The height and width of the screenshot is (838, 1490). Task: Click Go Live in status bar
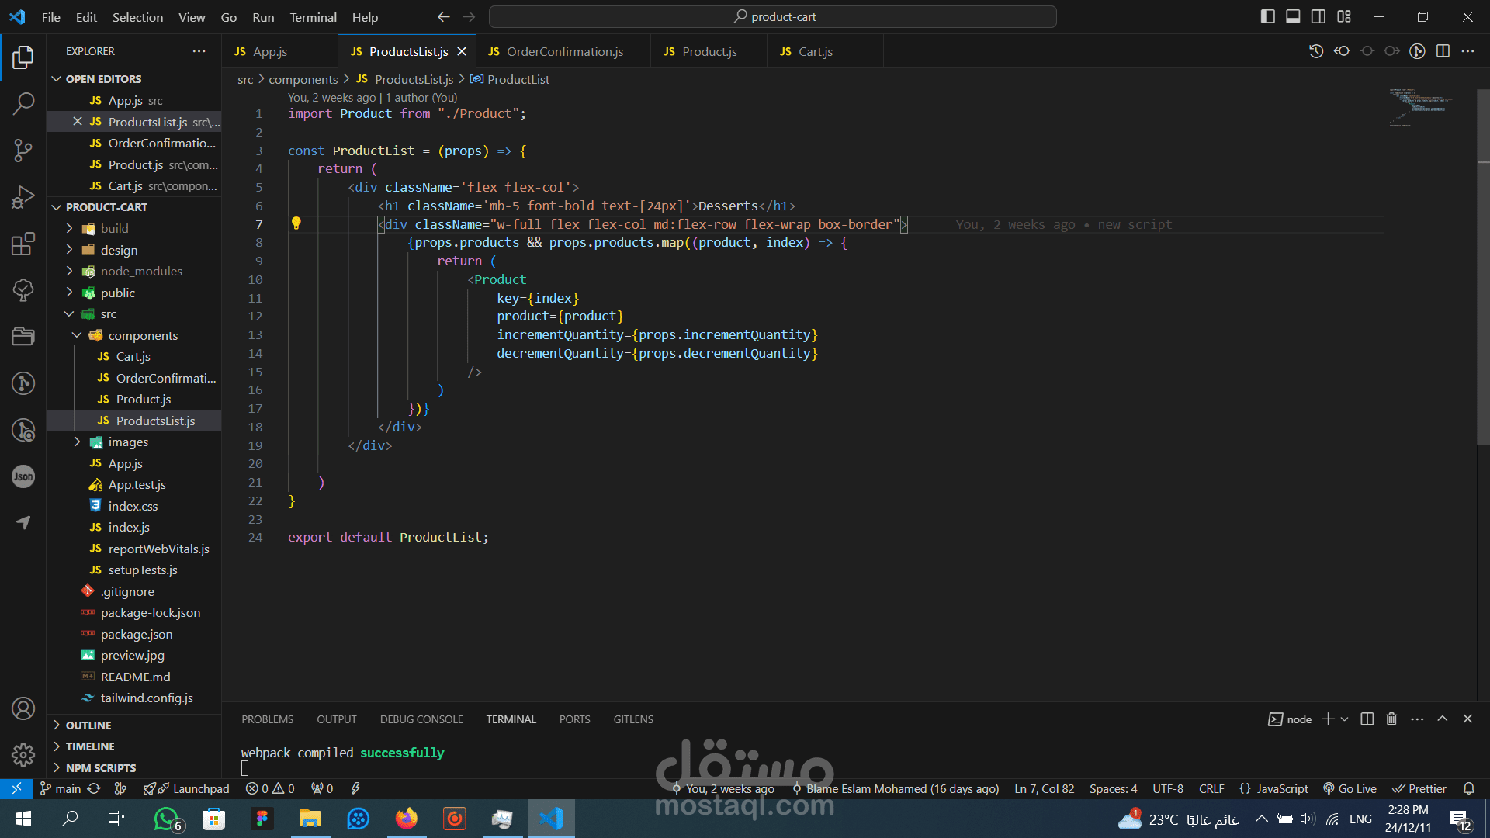pos(1350,788)
